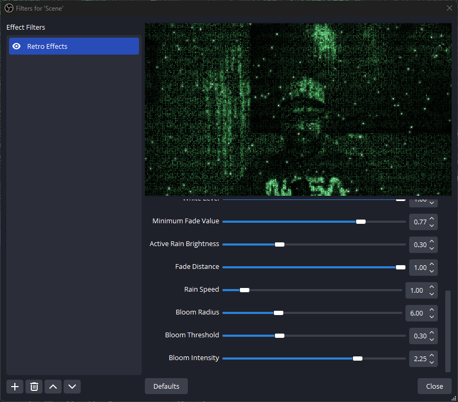458x402 pixels.
Task: Click the OBS logo in title bar
Action: tap(9, 8)
